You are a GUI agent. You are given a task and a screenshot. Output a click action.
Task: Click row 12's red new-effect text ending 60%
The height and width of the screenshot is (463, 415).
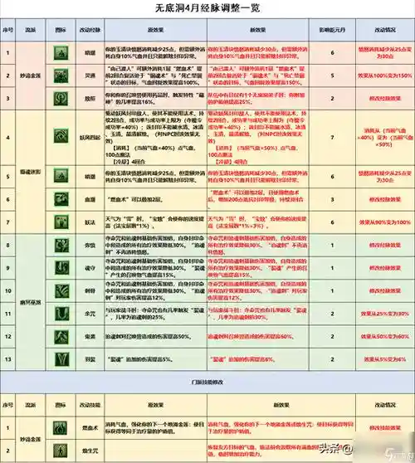251,336
